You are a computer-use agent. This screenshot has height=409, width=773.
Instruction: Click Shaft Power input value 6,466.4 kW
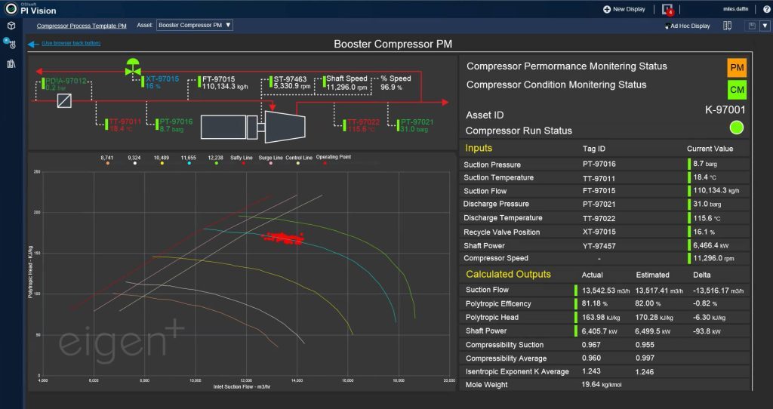711,245
